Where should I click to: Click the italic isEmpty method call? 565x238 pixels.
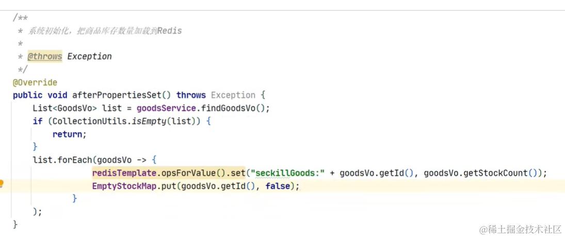pyautogui.click(x=149, y=121)
